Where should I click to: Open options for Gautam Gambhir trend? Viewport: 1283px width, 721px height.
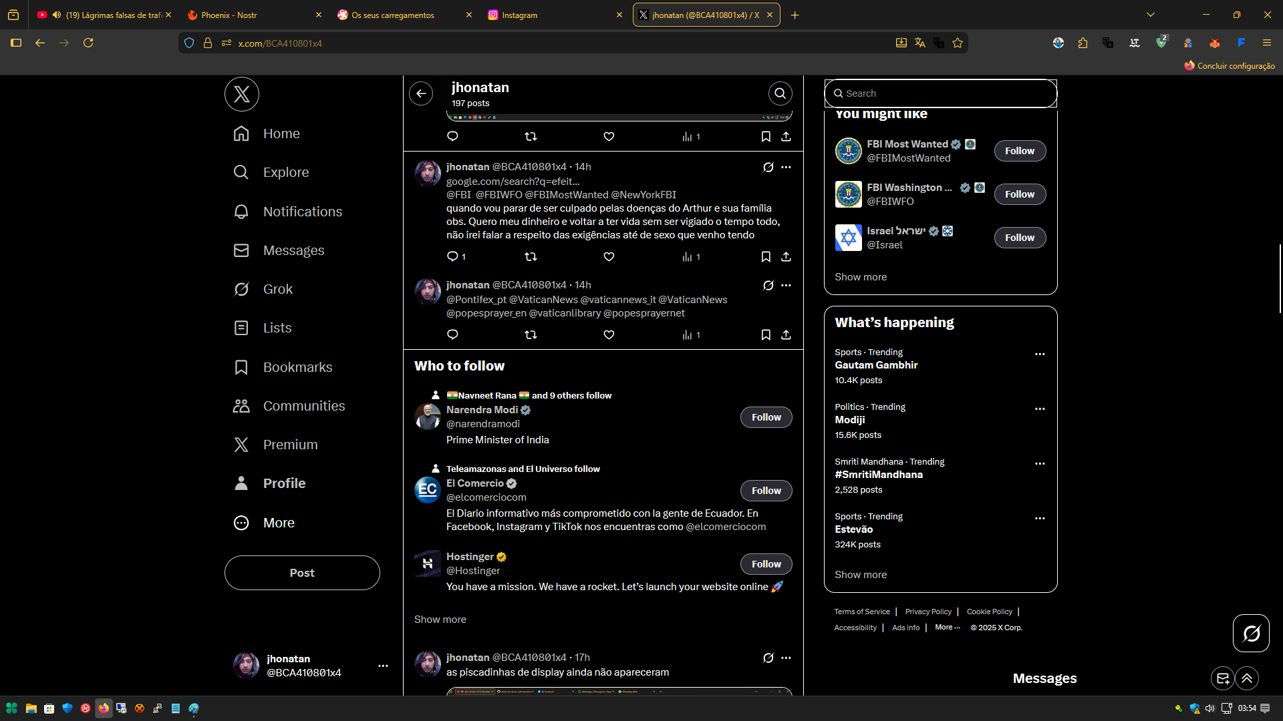1040,354
